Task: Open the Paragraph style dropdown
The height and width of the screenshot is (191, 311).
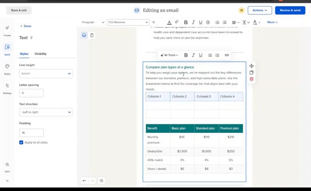Action: 93,22
